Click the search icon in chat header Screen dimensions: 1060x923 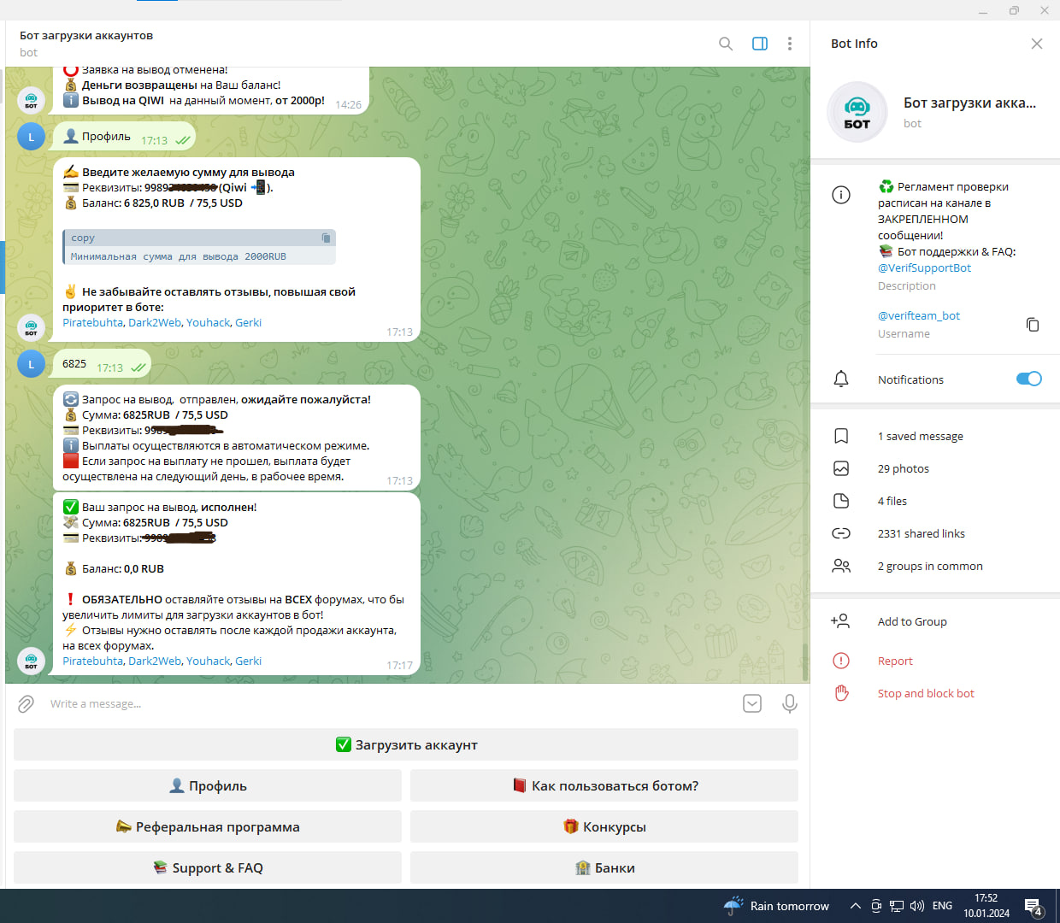pos(726,44)
